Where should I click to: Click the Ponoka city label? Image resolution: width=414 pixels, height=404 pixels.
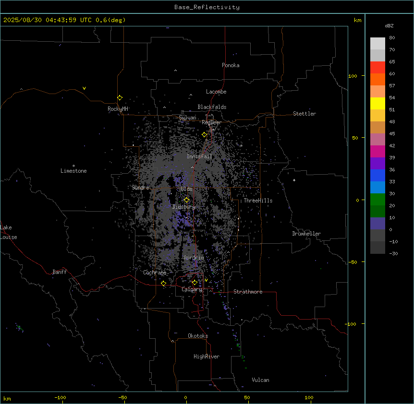(x=231, y=65)
